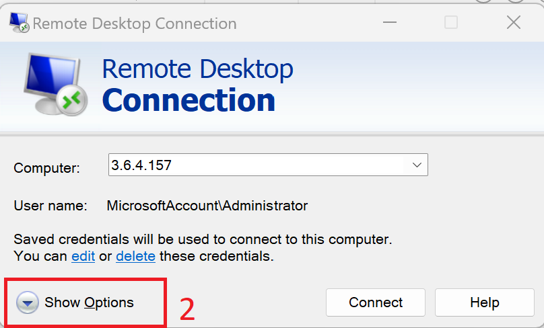This screenshot has width=544, height=328.
Task: Open the Help button
Action: click(x=485, y=302)
